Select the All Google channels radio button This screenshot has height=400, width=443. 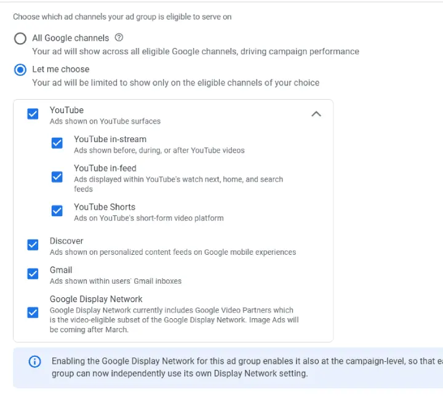[x=20, y=38]
